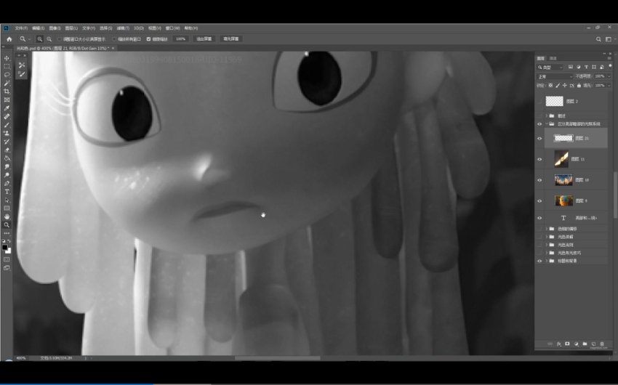
Task: Open the search icon at top right
Action: (x=598, y=39)
